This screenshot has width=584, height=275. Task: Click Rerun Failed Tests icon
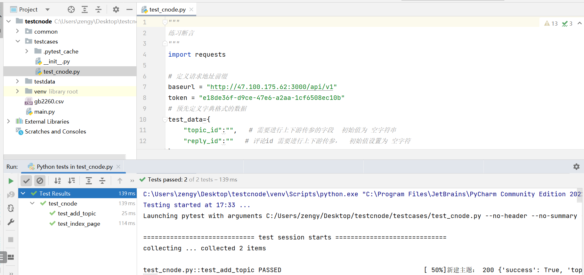click(x=11, y=195)
